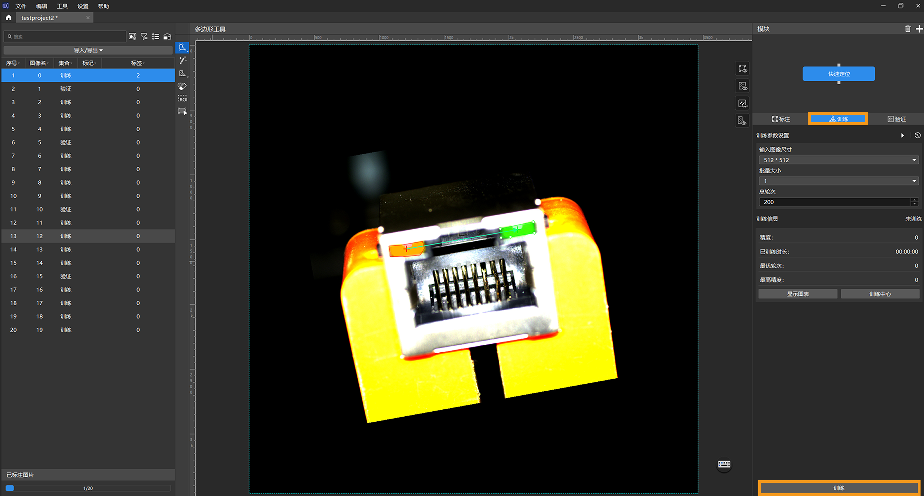Click the labeled images progress bar
This screenshot has width=924, height=496.
88,488
